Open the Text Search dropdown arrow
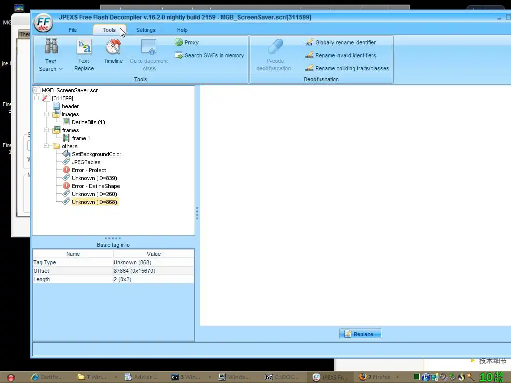The height and width of the screenshot is (383, 511). pos(60,69)
